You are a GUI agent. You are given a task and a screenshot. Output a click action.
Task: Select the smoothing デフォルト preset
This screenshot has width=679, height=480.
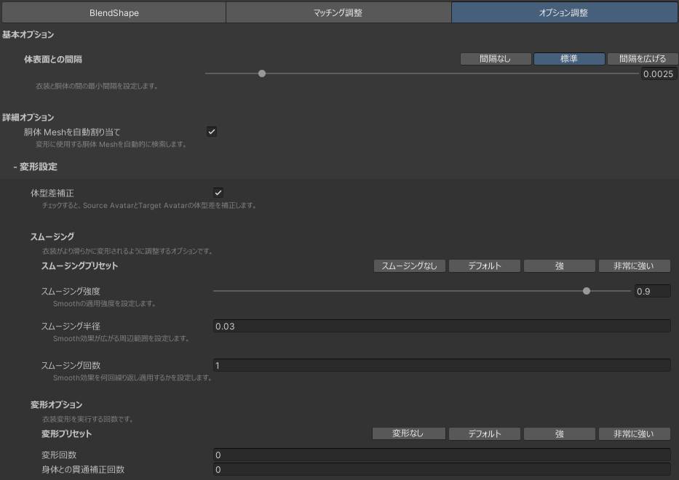point(485,265)
